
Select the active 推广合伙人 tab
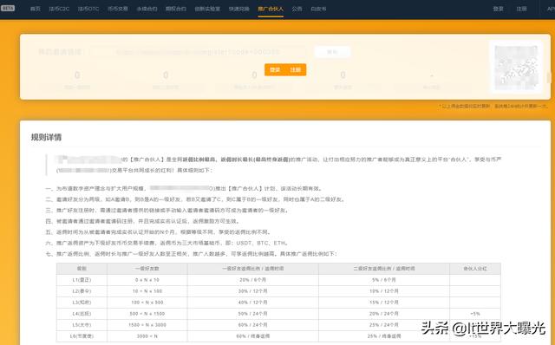point(271,9)
